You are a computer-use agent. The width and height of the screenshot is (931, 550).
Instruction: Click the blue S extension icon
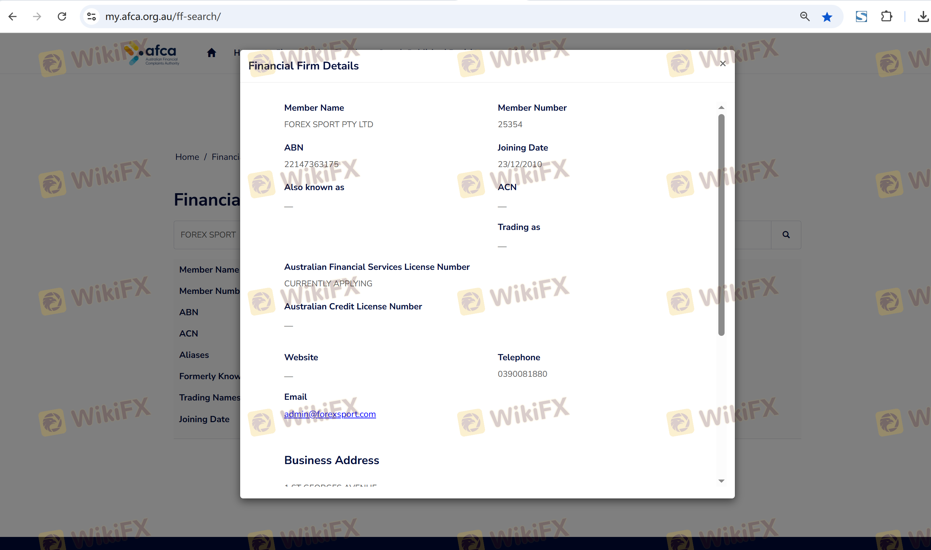pyautogui.click(x=861, y=16)
